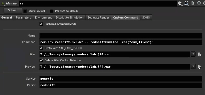Enable the Preview Approval checkbox
The image size is (205, 95).
click(x=52, y=11)
